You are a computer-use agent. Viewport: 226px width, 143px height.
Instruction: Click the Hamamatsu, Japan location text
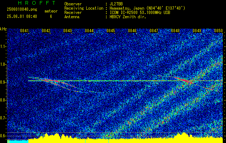(x=147, y=8)
